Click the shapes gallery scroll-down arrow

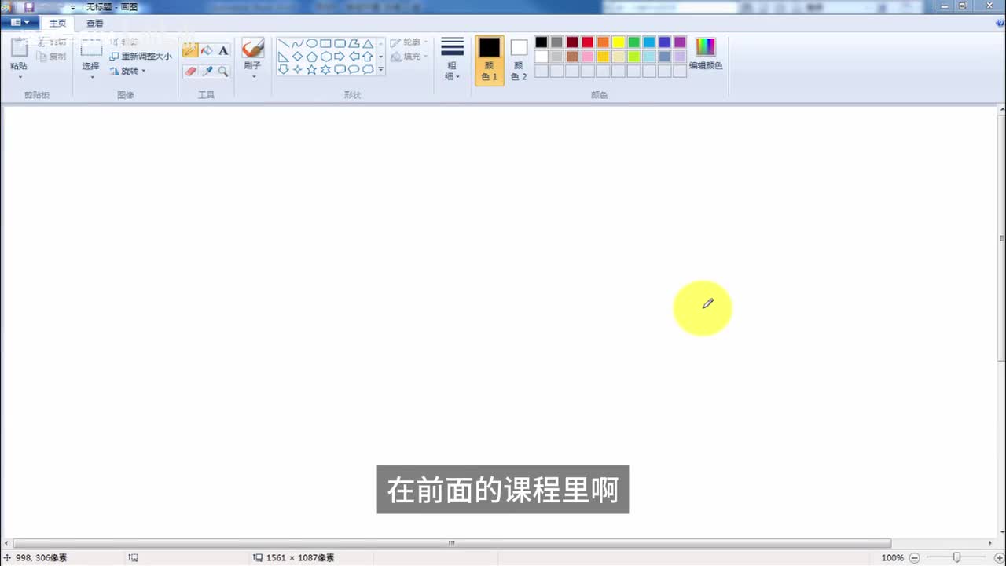click(x=380, y=57)
